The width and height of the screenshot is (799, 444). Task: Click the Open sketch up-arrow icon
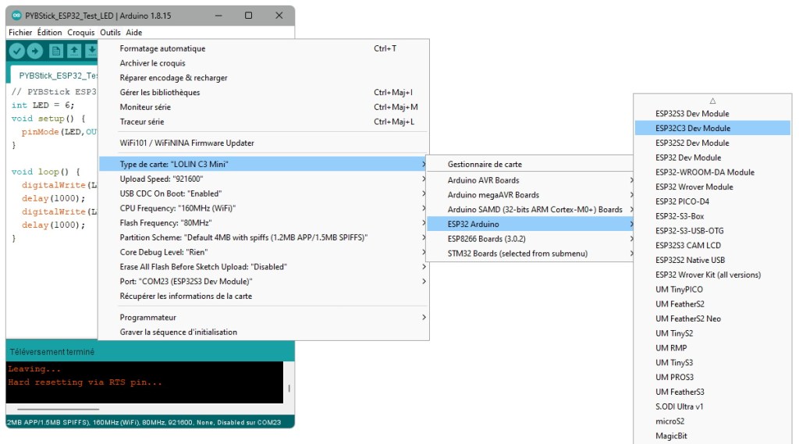[74, 51]
